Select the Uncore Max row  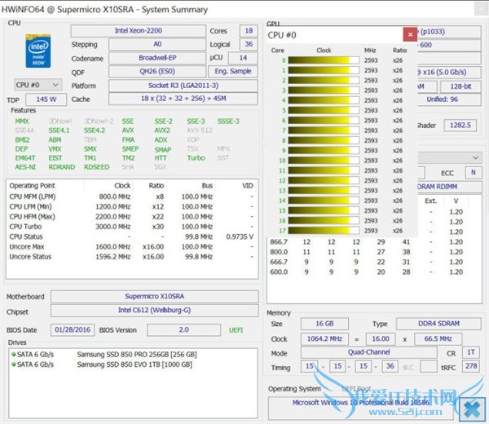[x=132, y=246]
